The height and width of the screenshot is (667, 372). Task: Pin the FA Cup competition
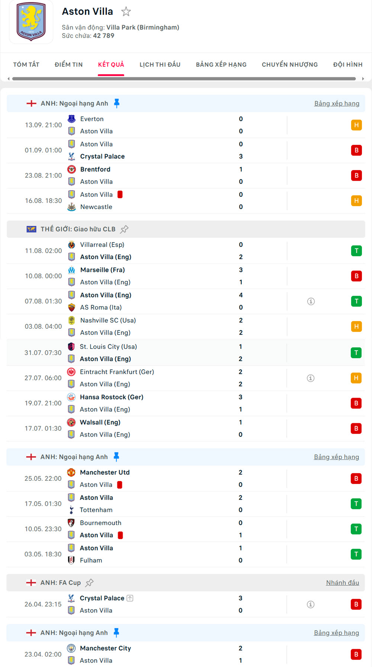(89, 582)
